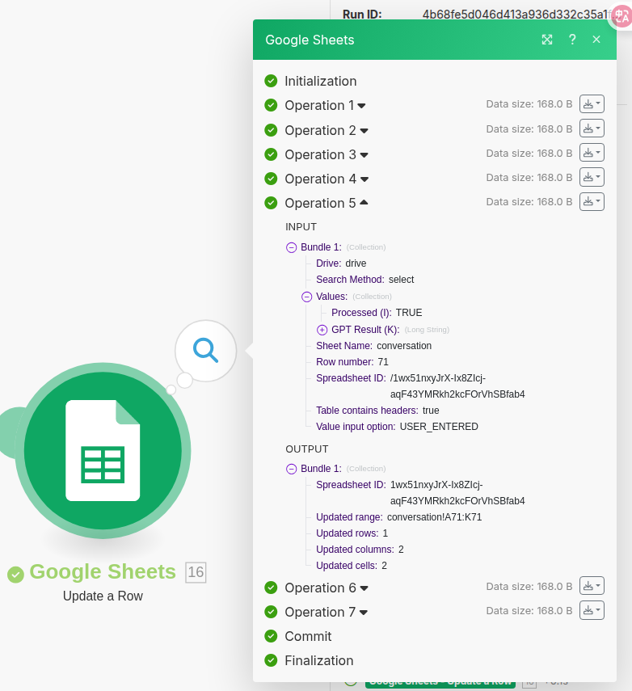Select the Drive value drive

click(356, 263)
